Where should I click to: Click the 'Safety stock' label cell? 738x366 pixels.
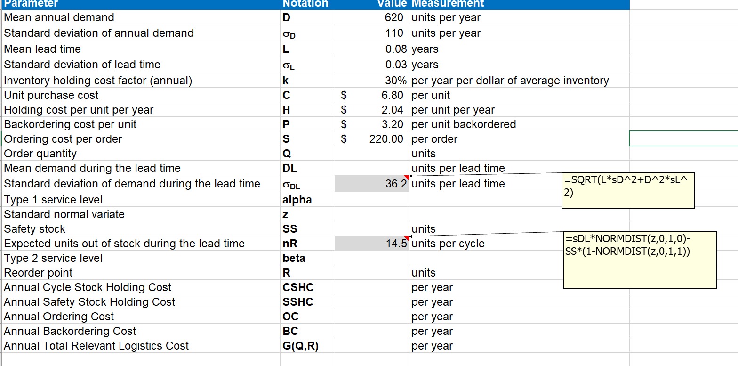(x=141, y=229)
